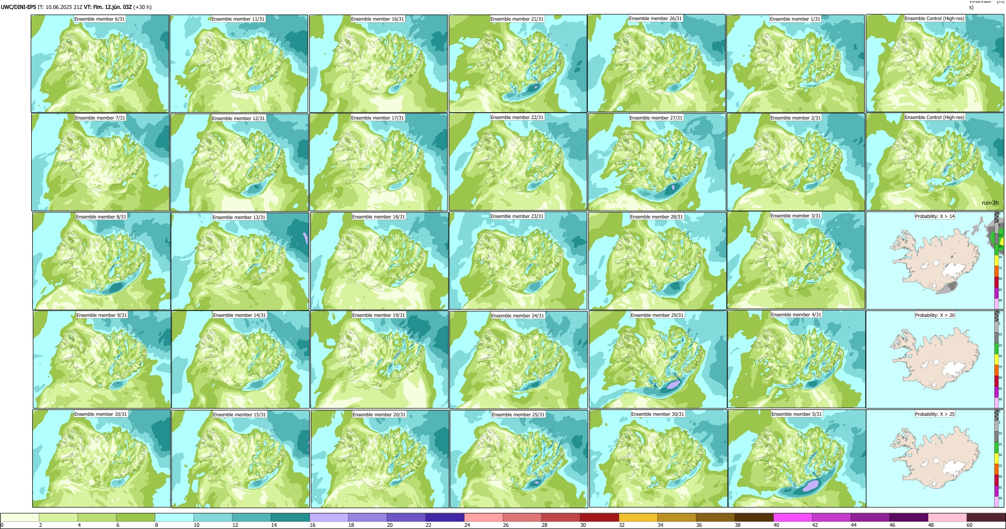Select Ensemble member 22/31 map
This screenshot has height=529, width=1006.
[518, 162]
